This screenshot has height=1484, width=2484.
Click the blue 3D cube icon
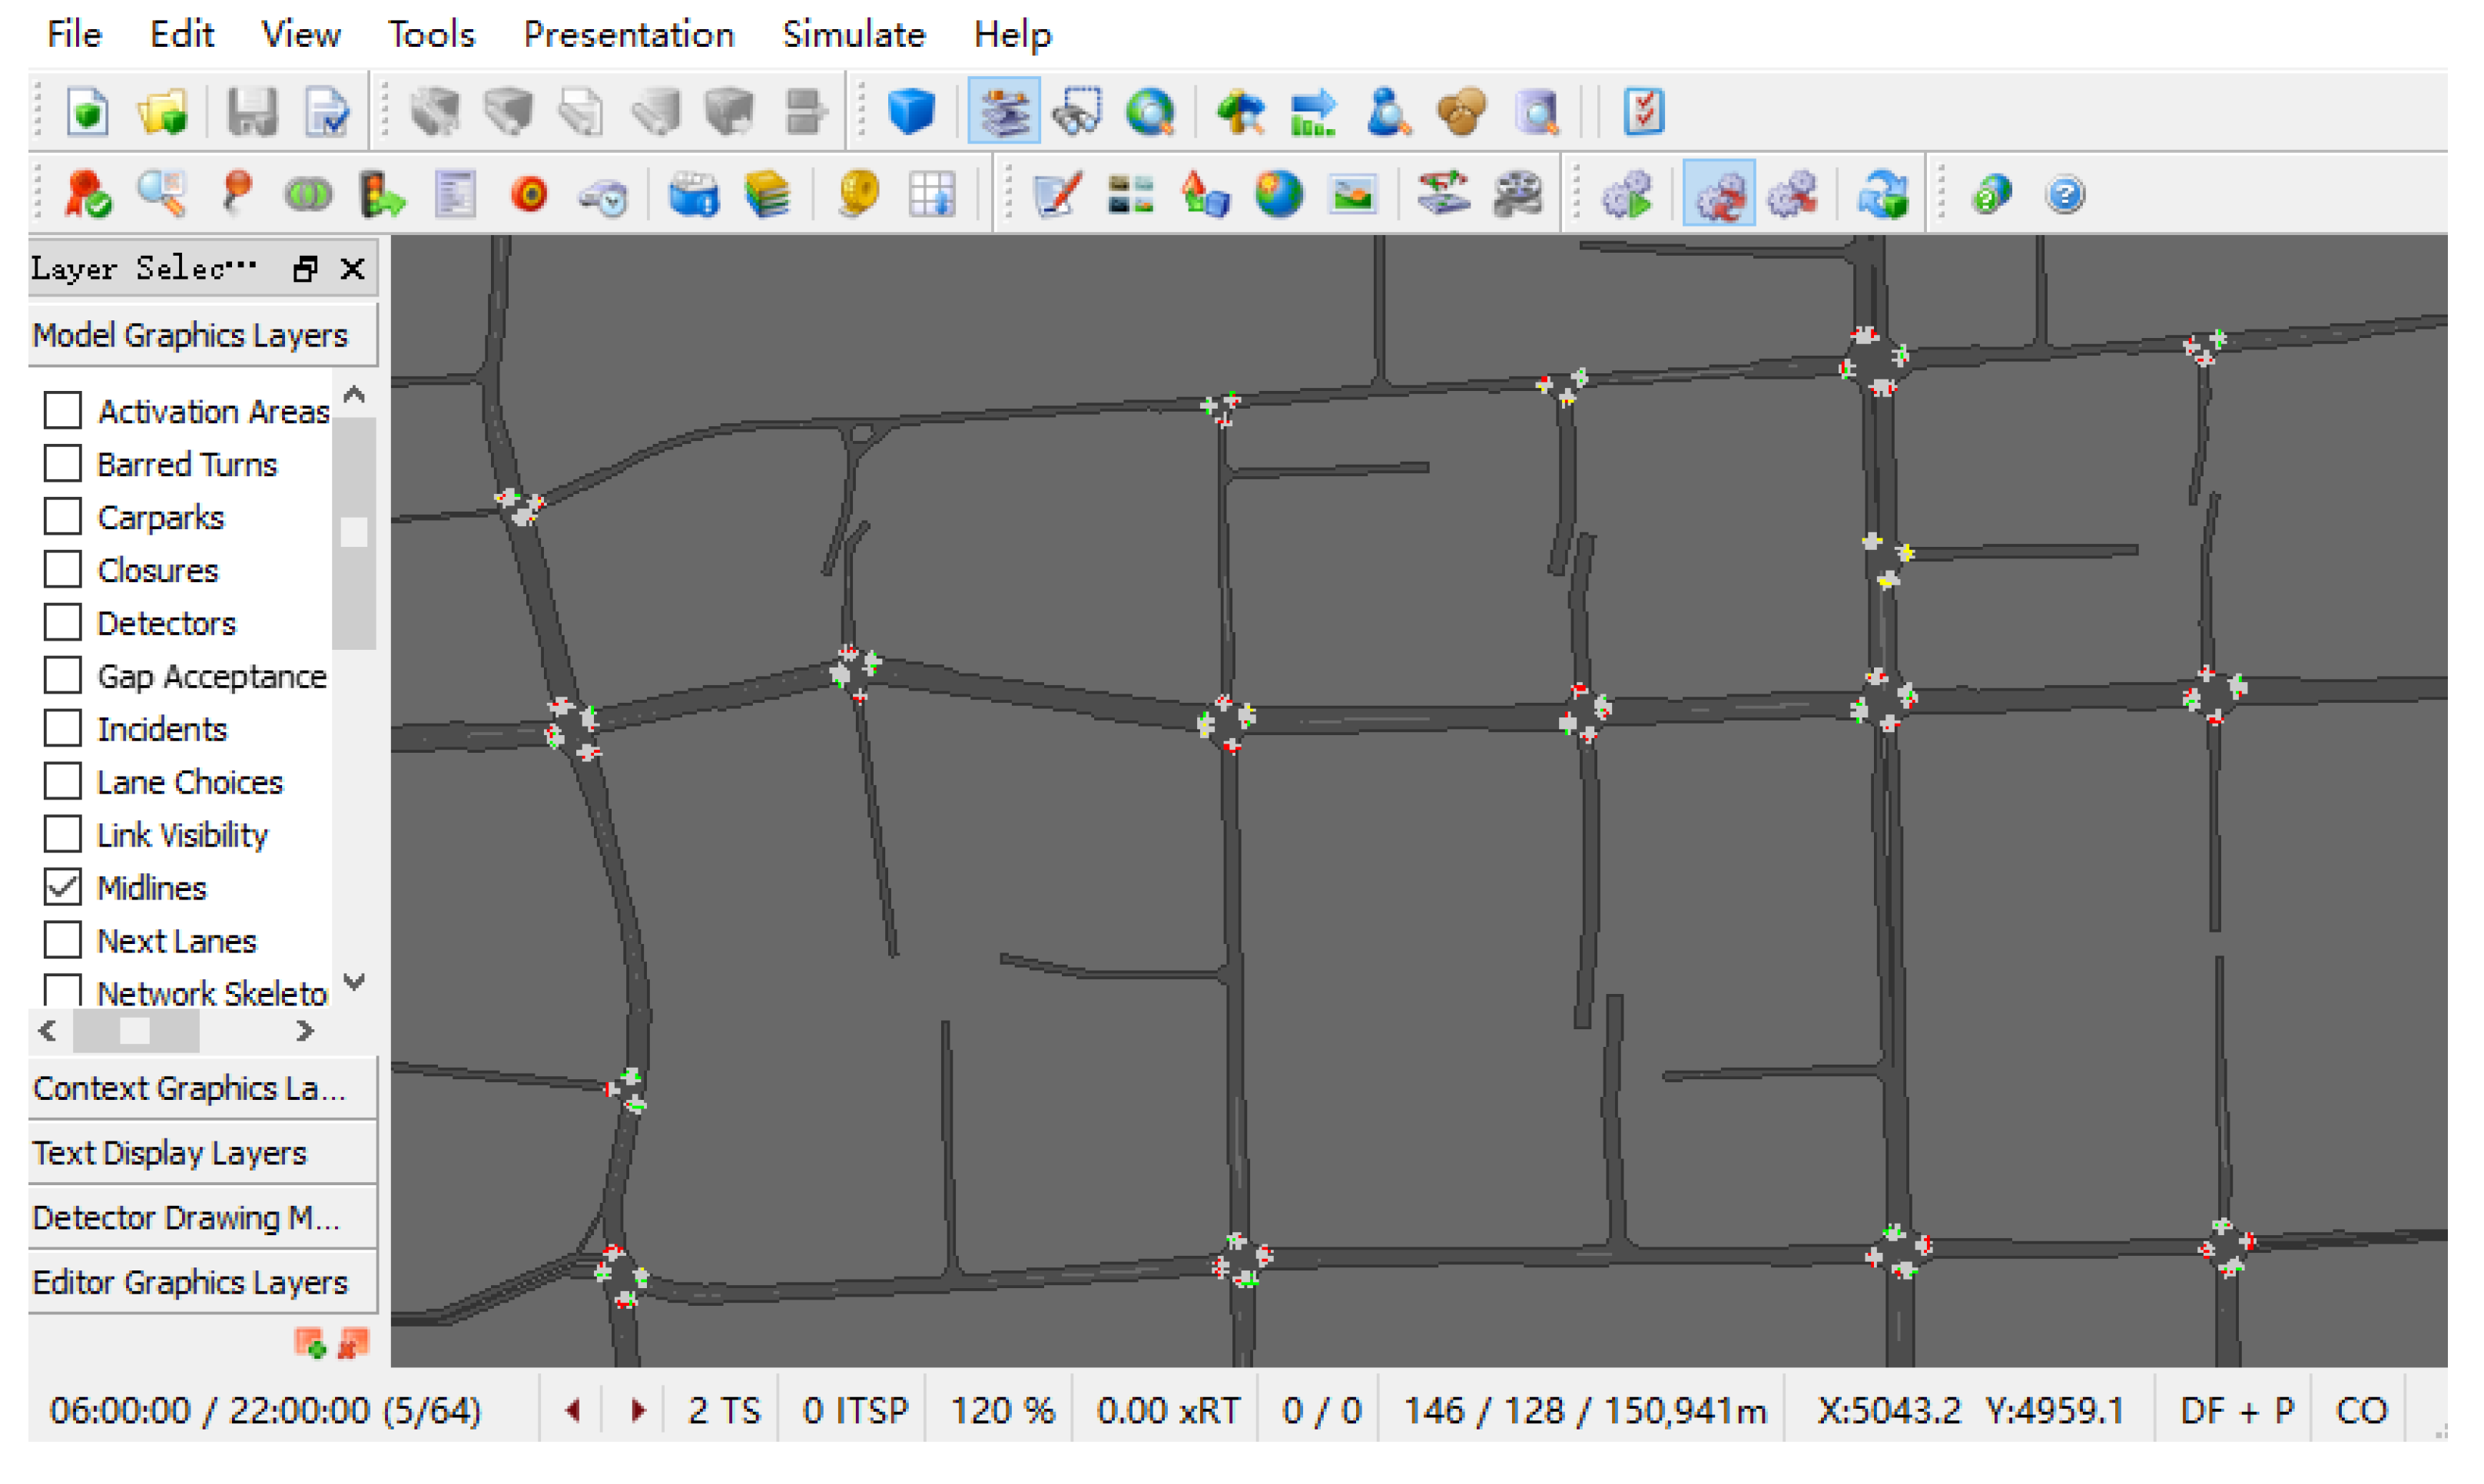910,111
